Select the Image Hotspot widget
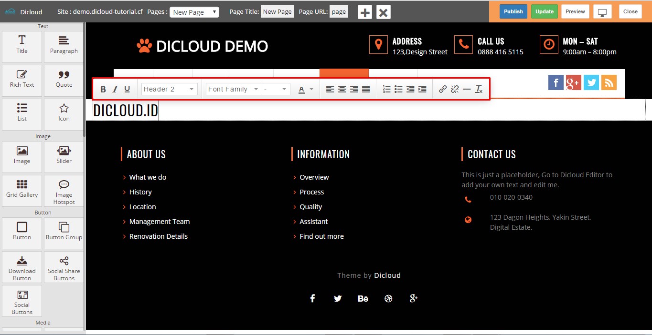Screen dimensions: 652x335 [x=64, y=191]
